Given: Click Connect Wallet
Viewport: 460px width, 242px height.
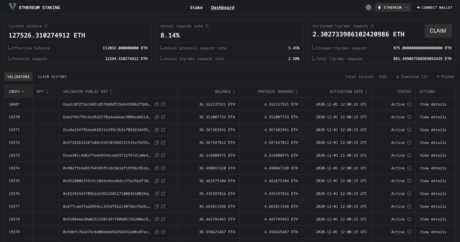Looking at the screenshot, I should click(434, 7).
